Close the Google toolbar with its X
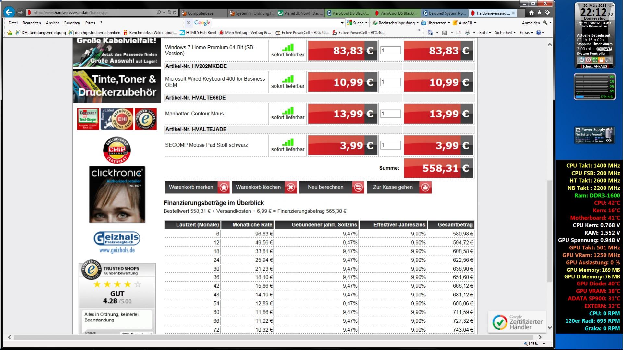This screenshot has height=350, width=623. point(188,23)
